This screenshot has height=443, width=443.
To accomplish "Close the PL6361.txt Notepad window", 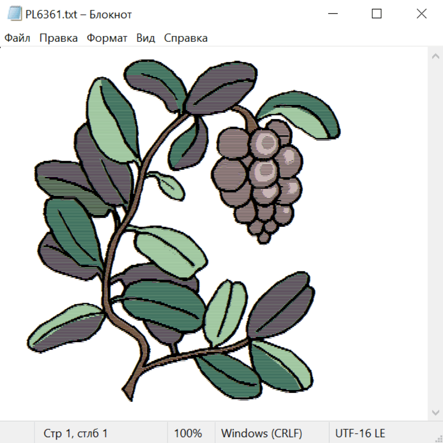I will [421, 14].
